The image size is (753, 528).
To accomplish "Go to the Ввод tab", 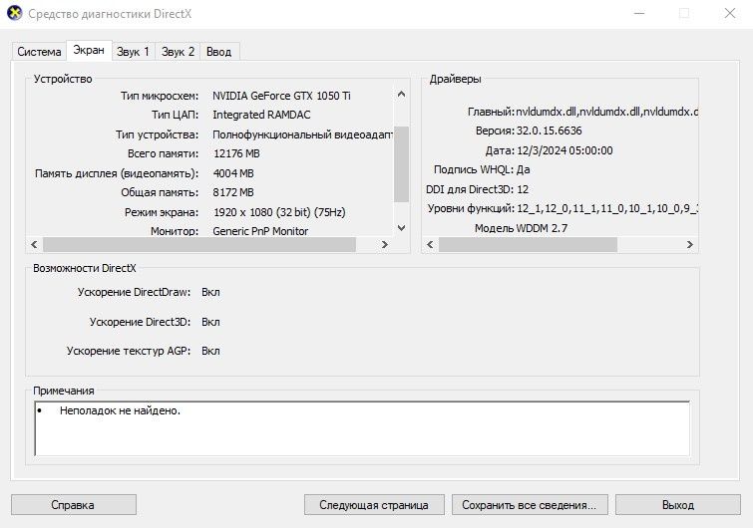I will [219, 52].
